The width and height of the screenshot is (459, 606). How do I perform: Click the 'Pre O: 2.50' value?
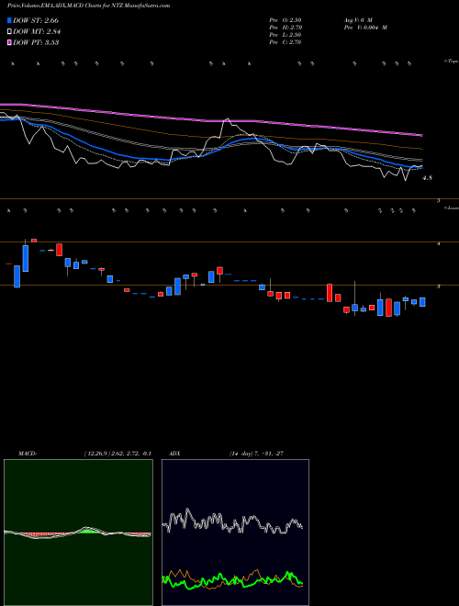coord(285,20)
